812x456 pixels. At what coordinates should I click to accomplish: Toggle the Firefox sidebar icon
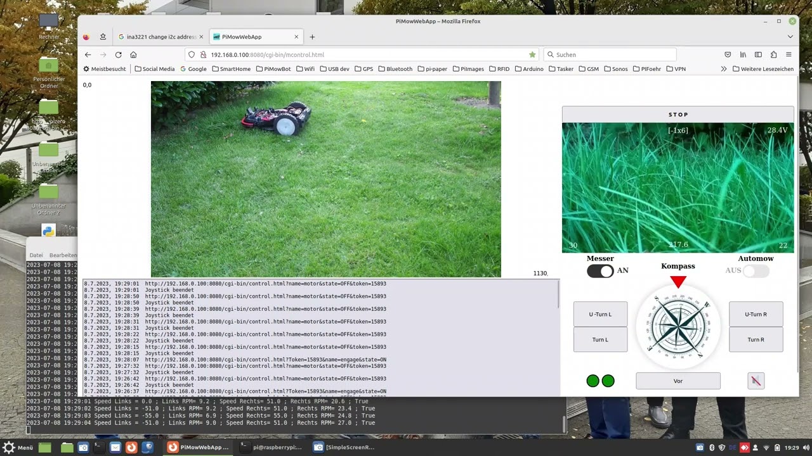coord(758,54)
